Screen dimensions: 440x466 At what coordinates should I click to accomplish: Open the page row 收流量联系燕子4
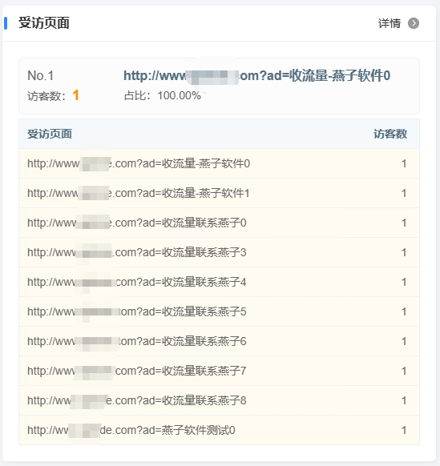tap(219, 282)
